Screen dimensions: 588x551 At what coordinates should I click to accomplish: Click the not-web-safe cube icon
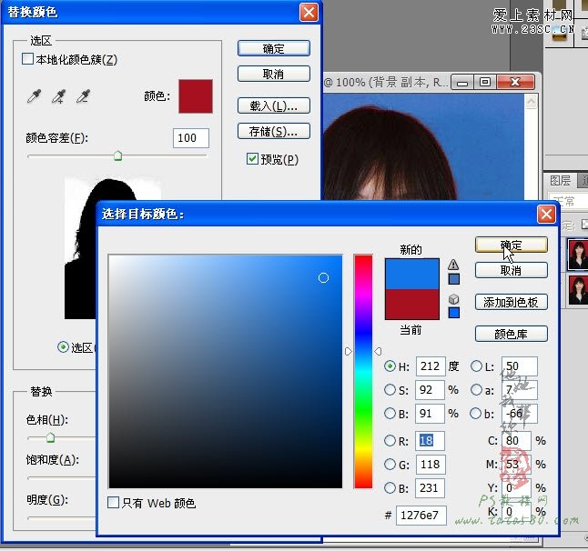pyautogui.click(x=453, y=299)
